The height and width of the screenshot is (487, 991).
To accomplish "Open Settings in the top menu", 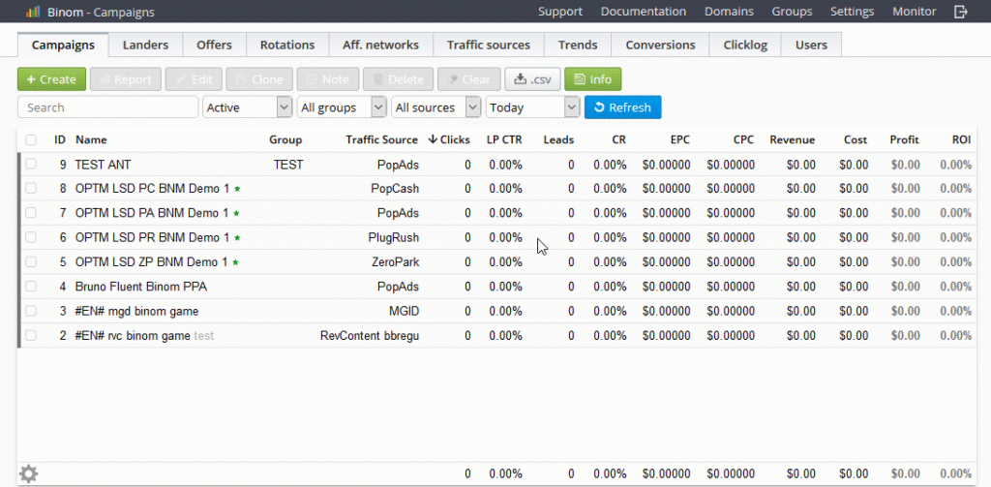I will coord(852,12).
